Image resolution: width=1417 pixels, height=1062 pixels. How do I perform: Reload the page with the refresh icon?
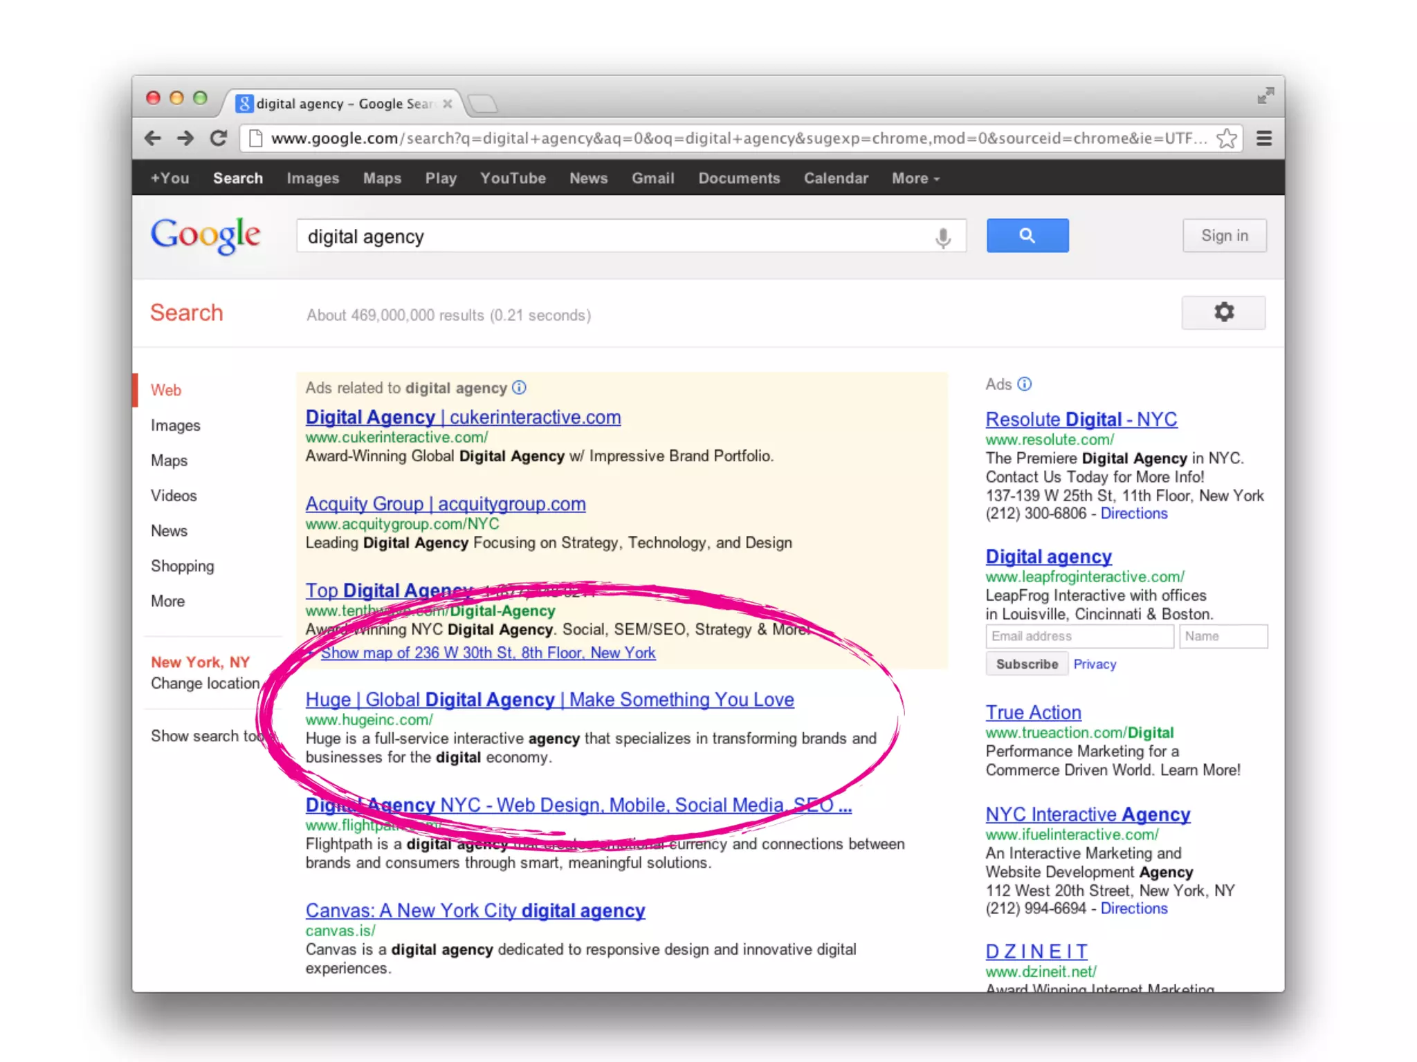click(219, 138)
